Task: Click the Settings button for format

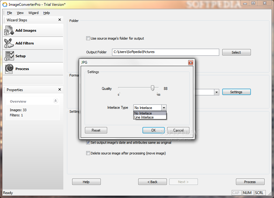Action: 237,92
